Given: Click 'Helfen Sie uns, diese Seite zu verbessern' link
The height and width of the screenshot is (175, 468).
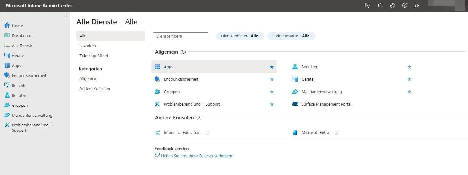Looking at the screenshot, I should (197, 156).
